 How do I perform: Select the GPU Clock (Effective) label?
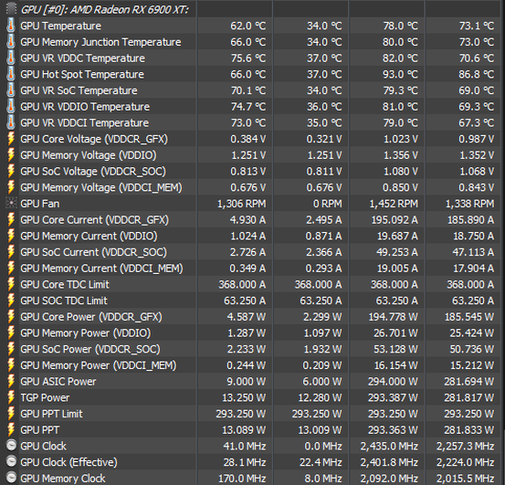pyautogui.click(x=68, y=462)
